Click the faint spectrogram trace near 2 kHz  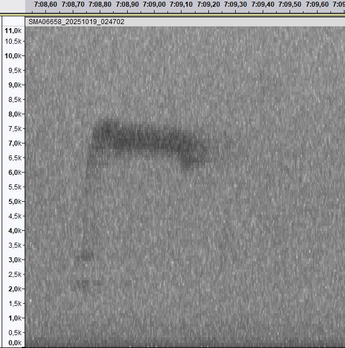point(82,284)
